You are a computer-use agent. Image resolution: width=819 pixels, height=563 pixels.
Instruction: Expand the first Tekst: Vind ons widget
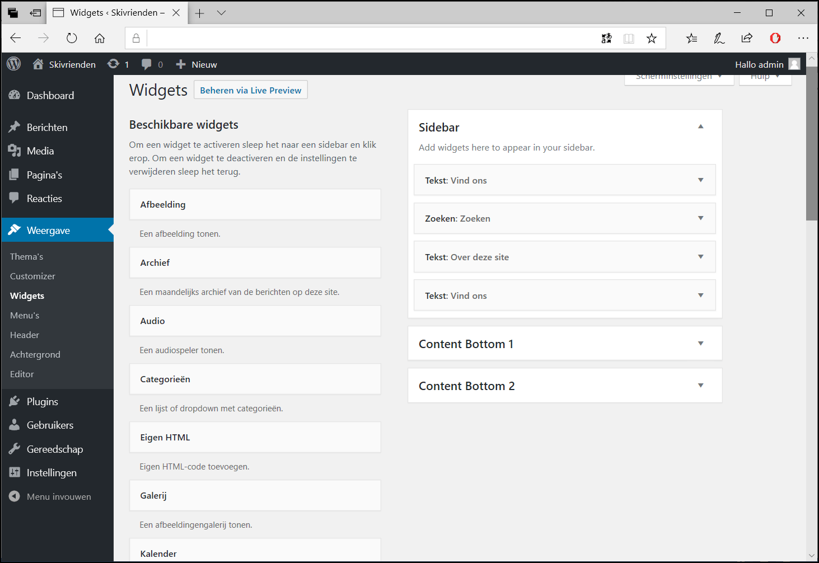click(x=700, y=180)
